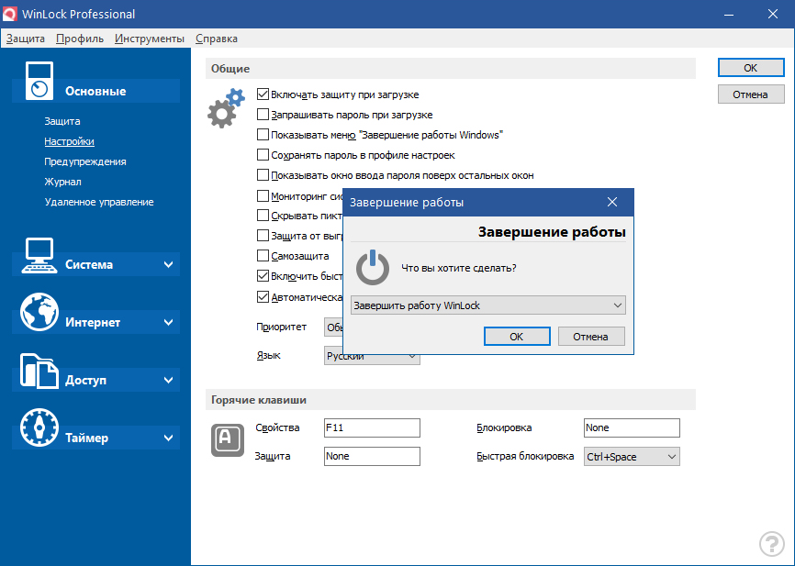Image resolution: width=795 pixels, height=566 pixels.
Task: Uncheck Включать защиту при загрузке
Action: point(263,94)
